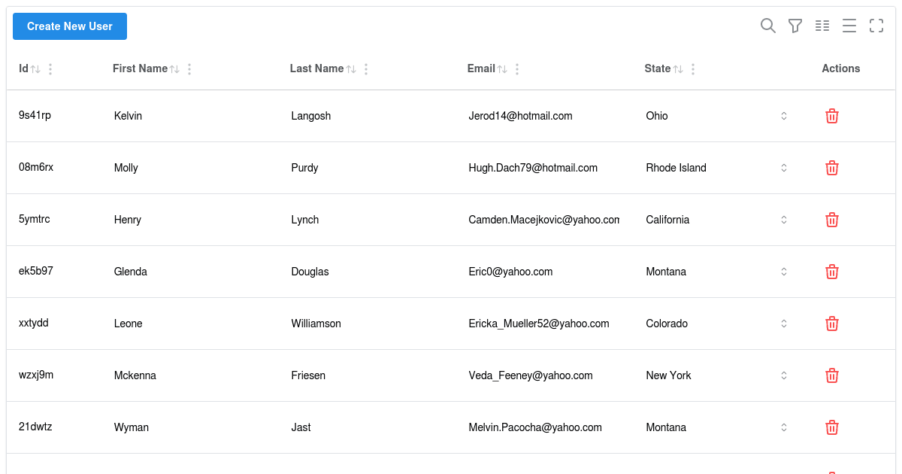Edit the Ericka_Mueller52@yahoo.com email cell
The width and height of the screenshot is (902, 474).
pos(539,324)
